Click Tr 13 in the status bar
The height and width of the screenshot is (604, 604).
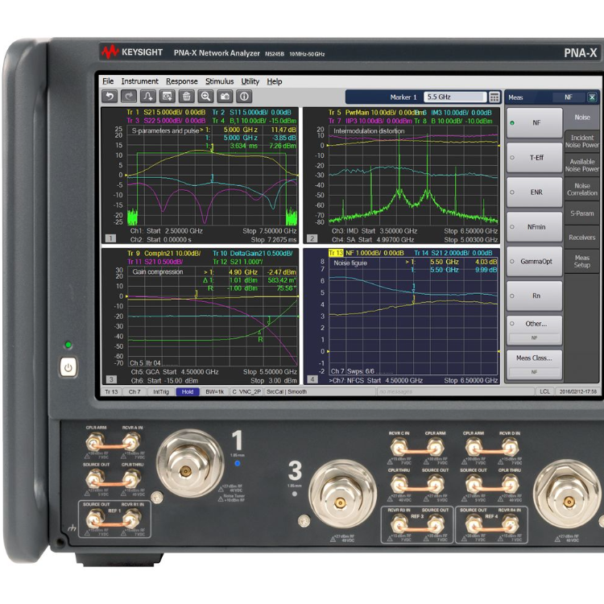point(111,391)
